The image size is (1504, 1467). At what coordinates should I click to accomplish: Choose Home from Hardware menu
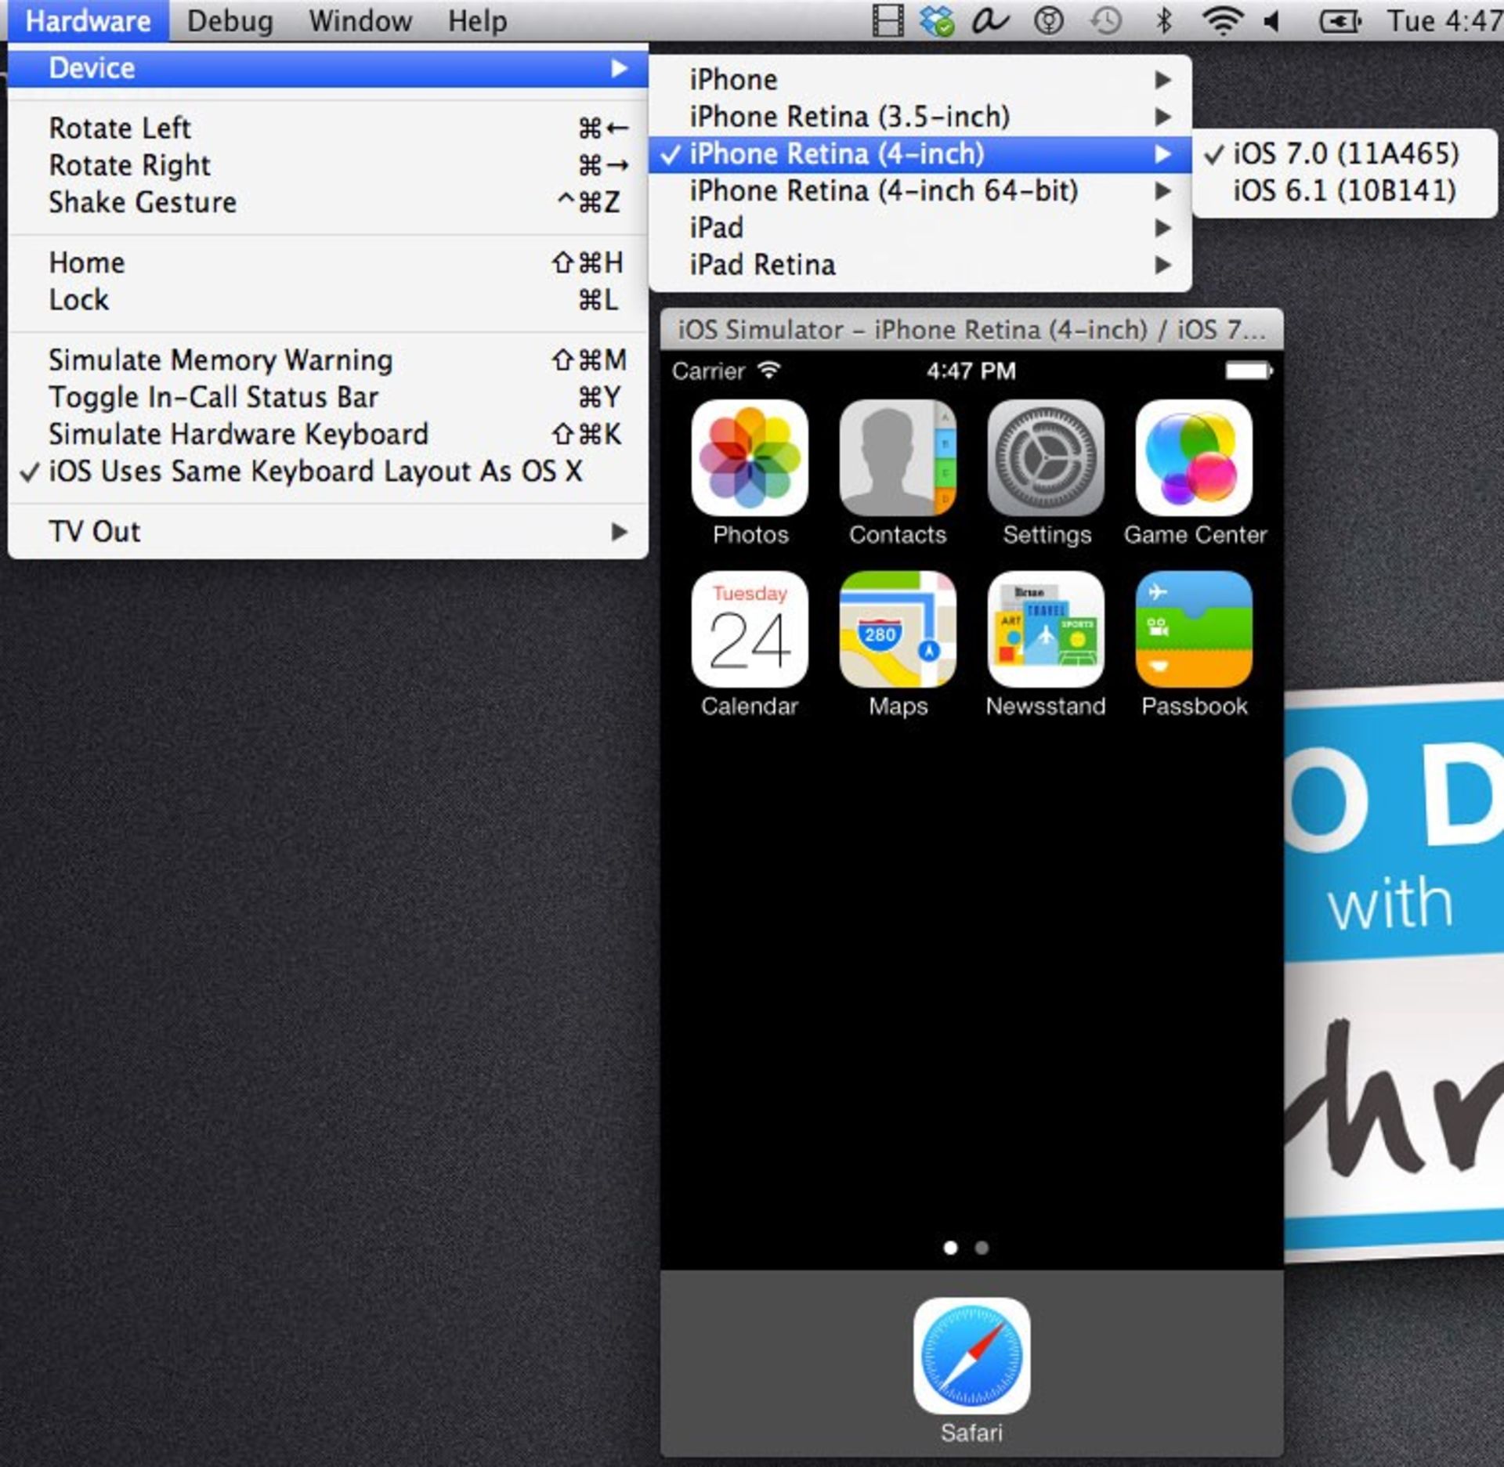pyautogui.click(x=327, y=262)
